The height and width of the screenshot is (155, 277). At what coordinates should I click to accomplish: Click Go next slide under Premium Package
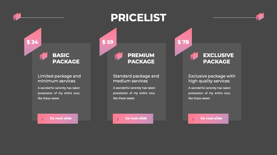coord(133,119)
